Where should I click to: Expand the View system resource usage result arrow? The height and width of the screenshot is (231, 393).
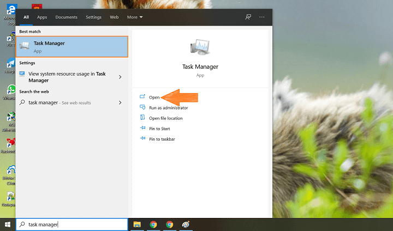pos(120,77)
